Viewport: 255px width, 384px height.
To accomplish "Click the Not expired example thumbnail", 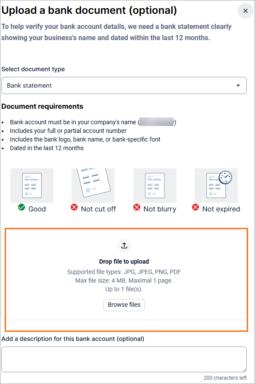I will 216,186.
